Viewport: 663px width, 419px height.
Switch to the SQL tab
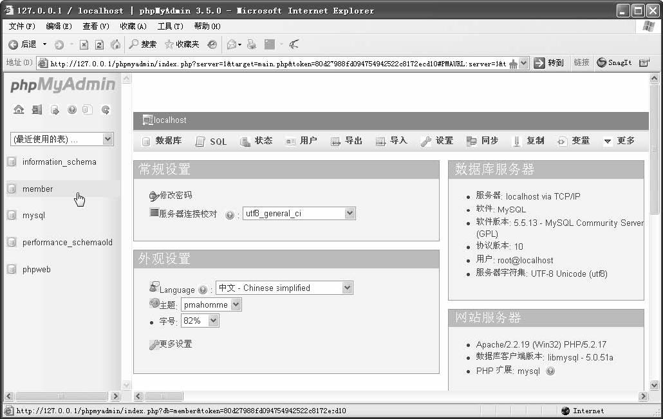click(x=211, y=141)
